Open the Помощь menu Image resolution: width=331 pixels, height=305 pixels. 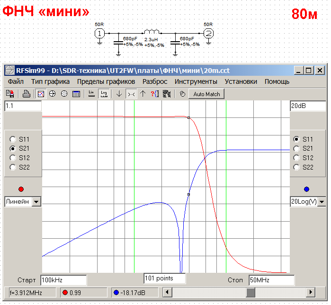click(x=277, y=81)
